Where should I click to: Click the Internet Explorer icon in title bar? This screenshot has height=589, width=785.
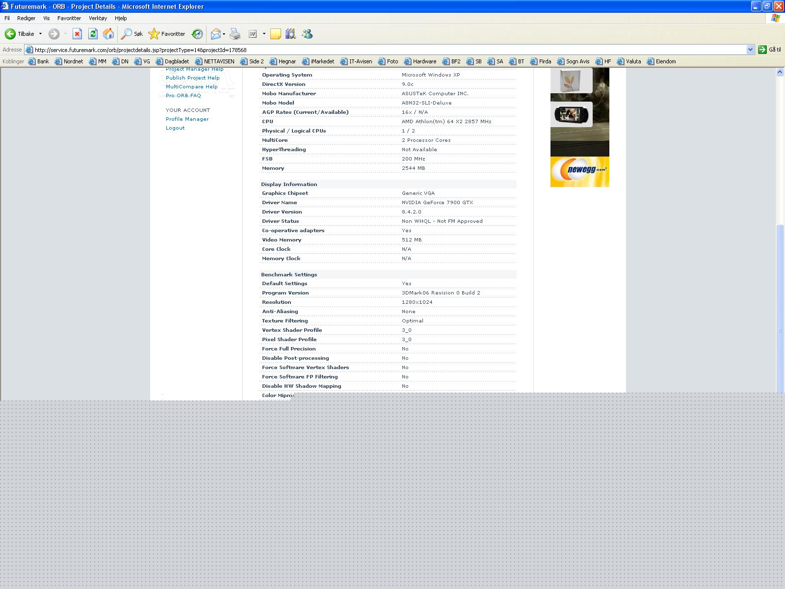(5, 6)
